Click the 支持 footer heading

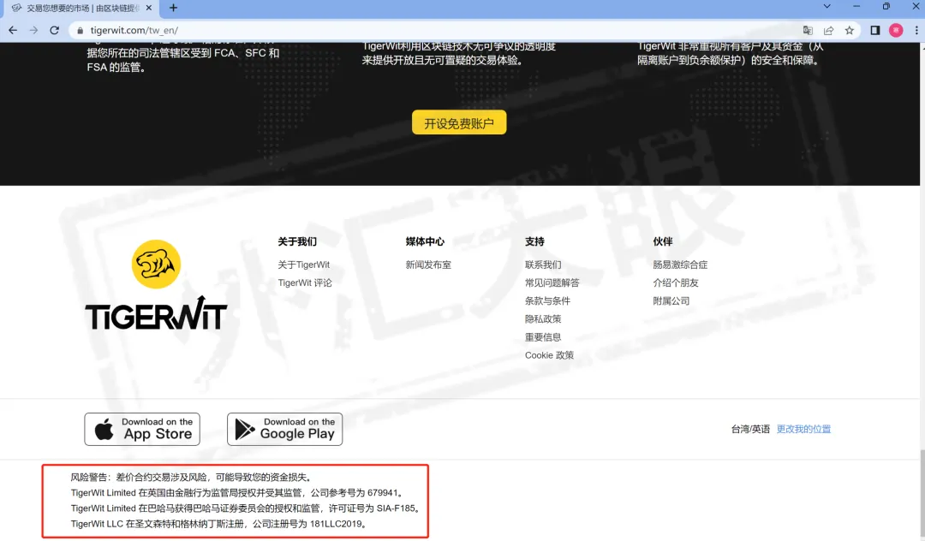click(534, 241)
